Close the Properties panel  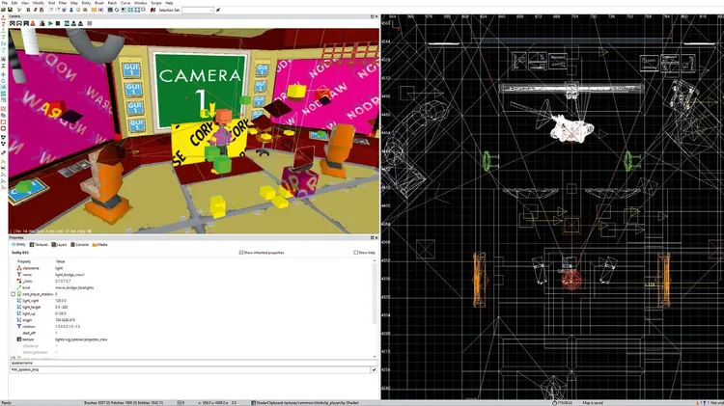point(376,237)
